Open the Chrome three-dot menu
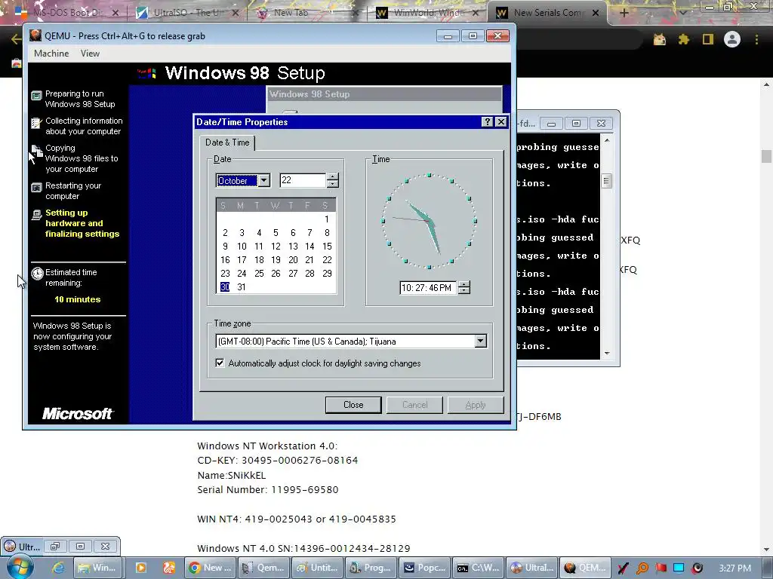The height and width of the screenshot is (579, 773). coord(756,39)
